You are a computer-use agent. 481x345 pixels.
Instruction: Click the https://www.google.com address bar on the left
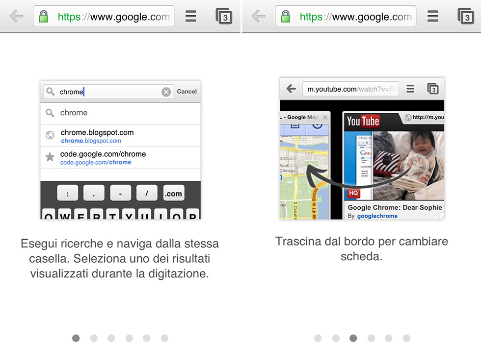point(104,16)
